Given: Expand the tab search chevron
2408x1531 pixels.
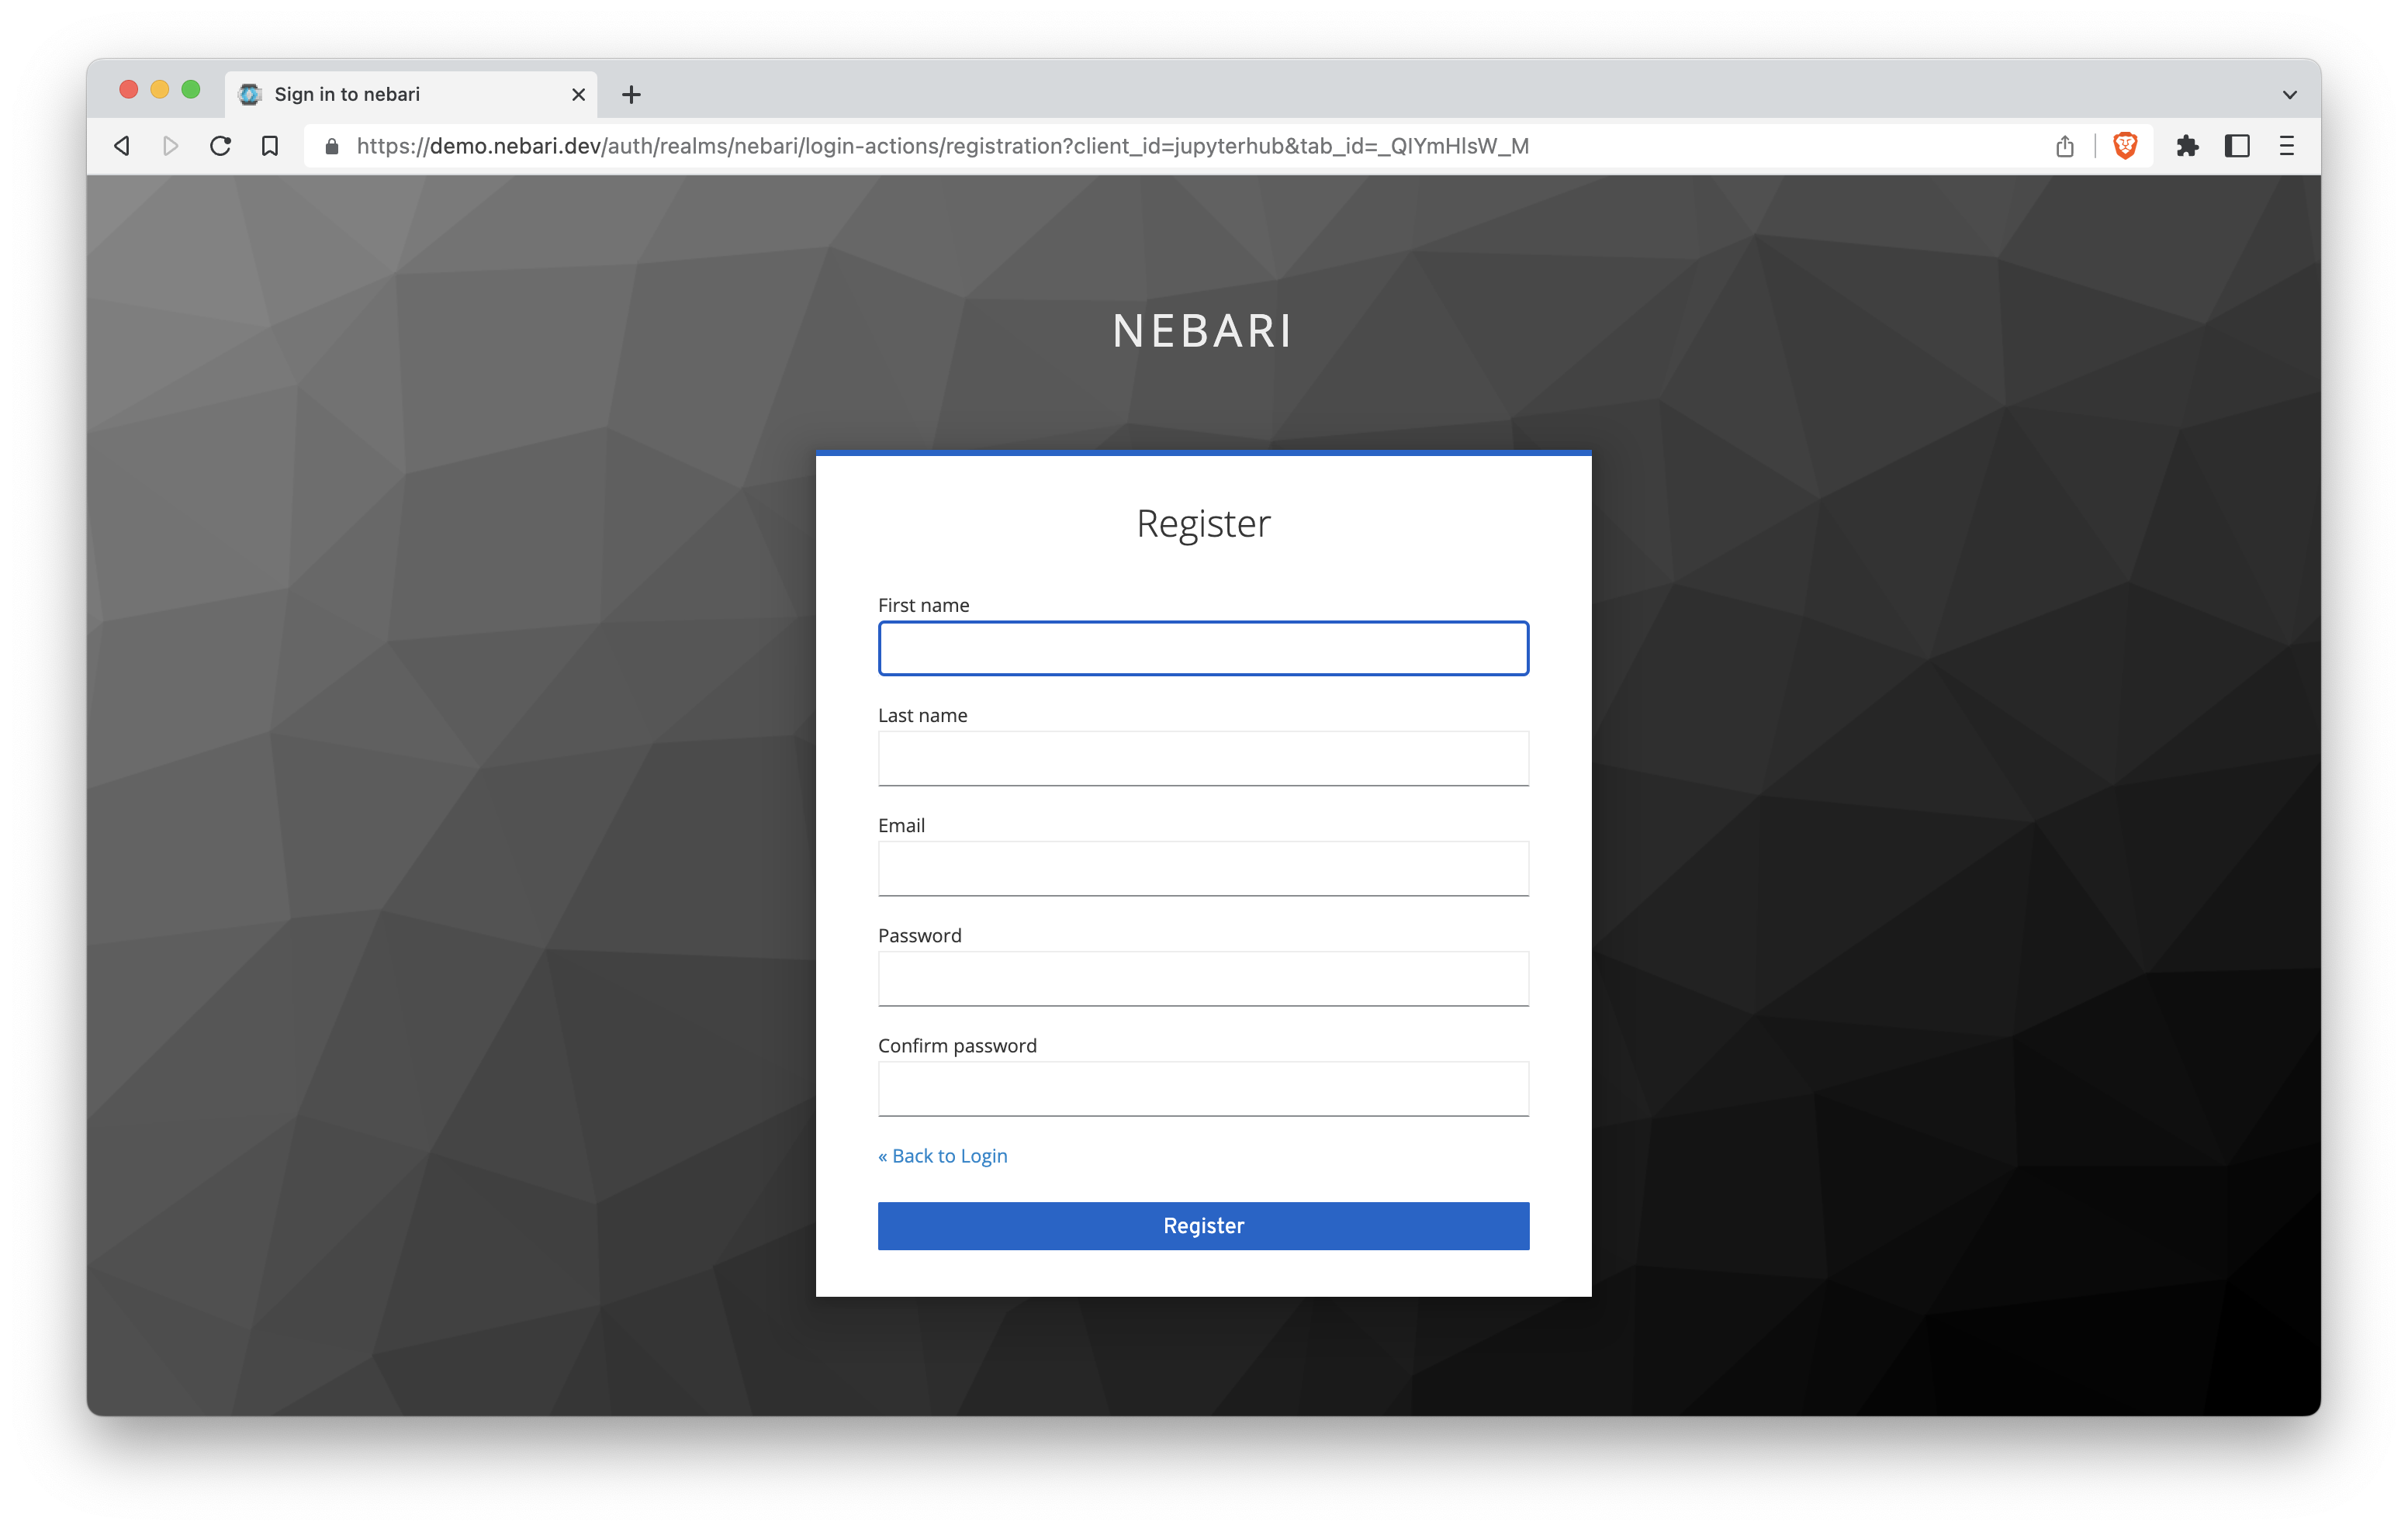Looking at the screenshot, I should pos(2289,95).
